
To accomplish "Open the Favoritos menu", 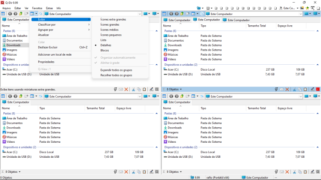I will pyautogui.click(x=37, y=8).
